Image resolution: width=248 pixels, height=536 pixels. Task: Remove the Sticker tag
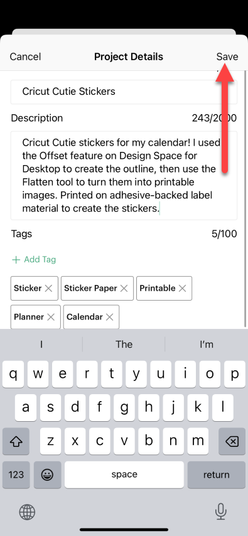[x=48, y=289]
